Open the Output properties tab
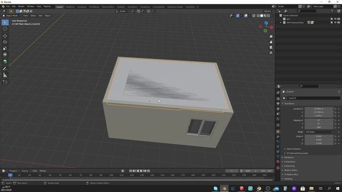 278,103
